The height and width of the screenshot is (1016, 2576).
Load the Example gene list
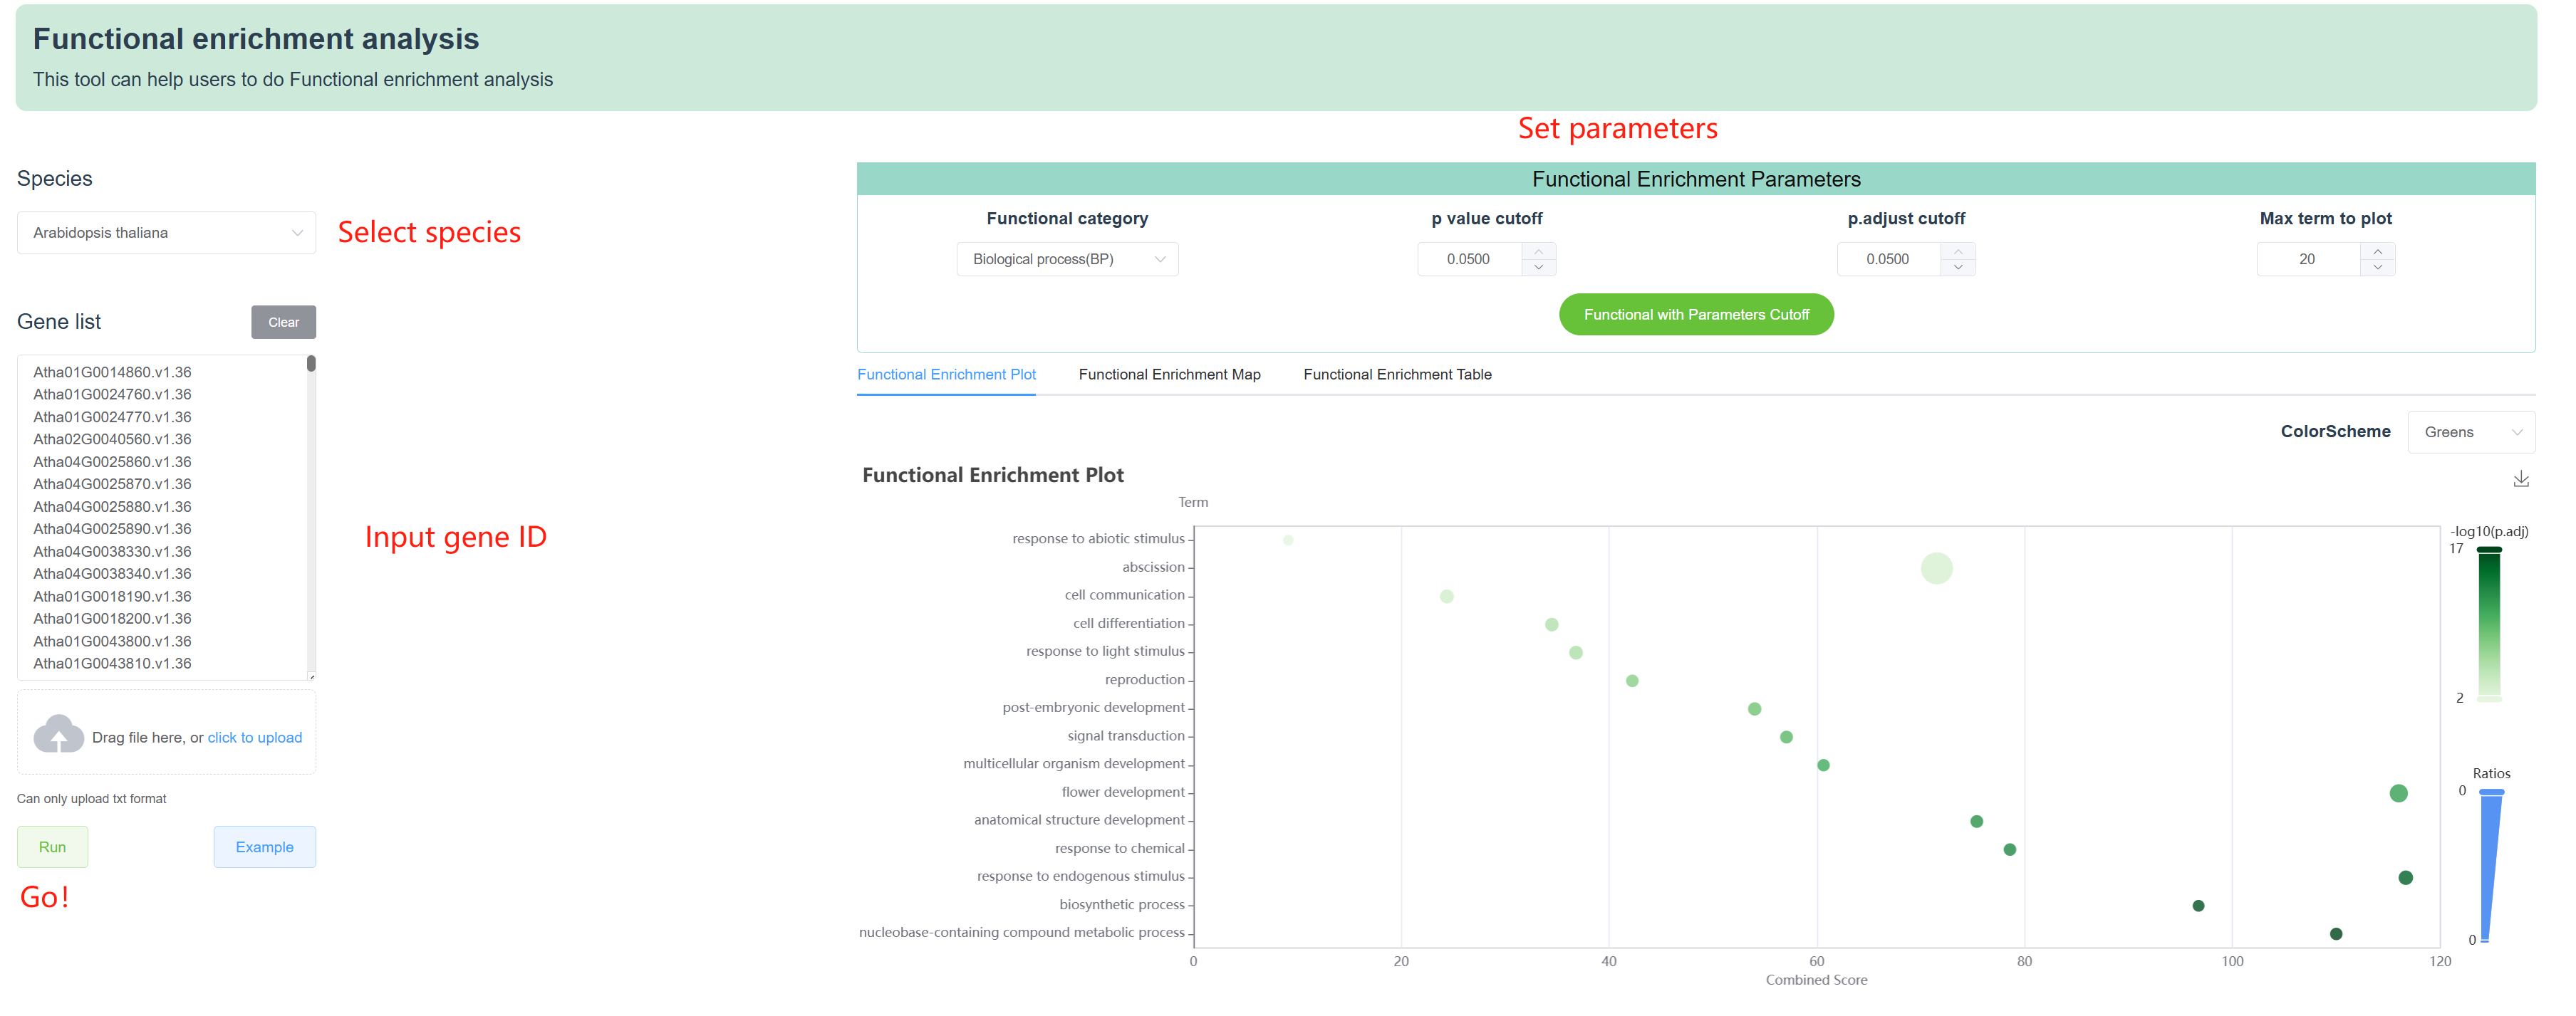pyautogui.click(x=264, y=847)
